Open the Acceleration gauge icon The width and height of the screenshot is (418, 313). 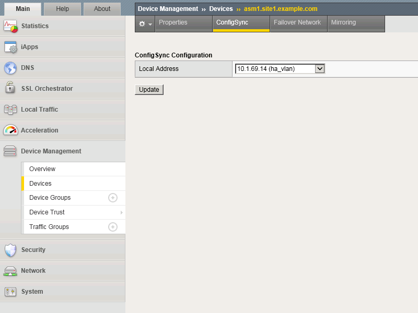click(x=10, y=130)
